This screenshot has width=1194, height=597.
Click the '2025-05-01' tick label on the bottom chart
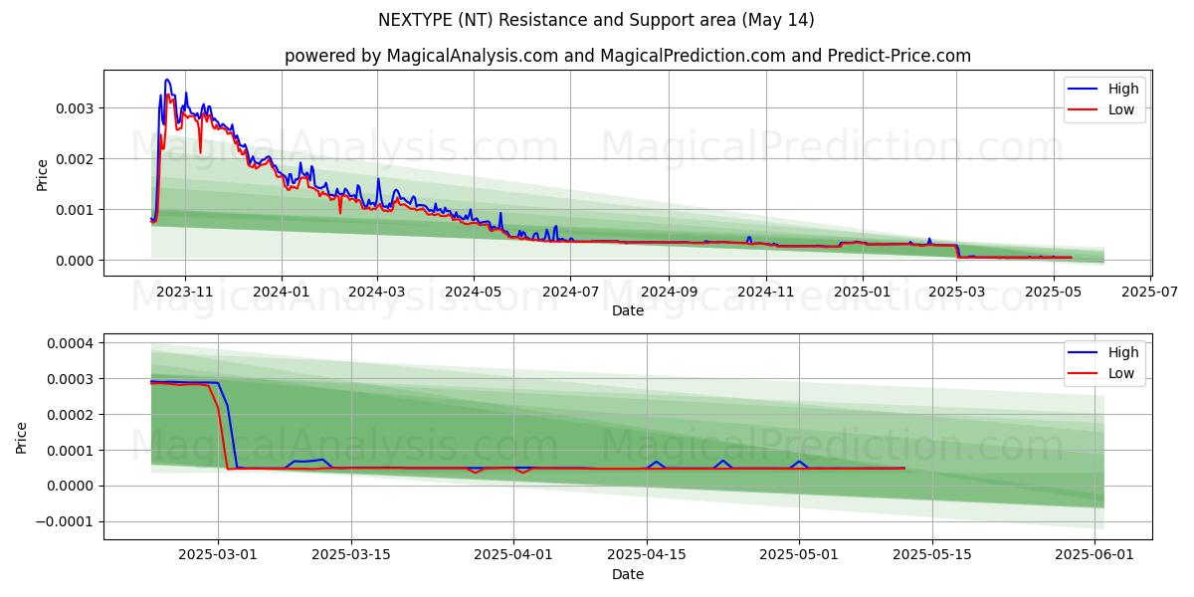[x=799, y=555]
